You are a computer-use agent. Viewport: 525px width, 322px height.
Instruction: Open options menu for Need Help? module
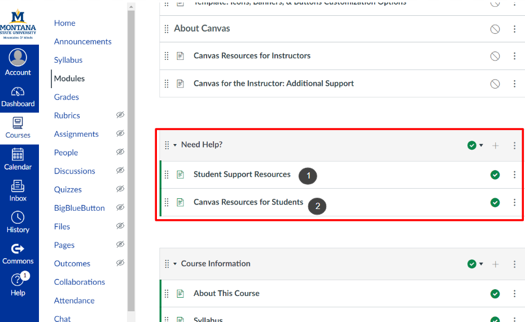515,145
